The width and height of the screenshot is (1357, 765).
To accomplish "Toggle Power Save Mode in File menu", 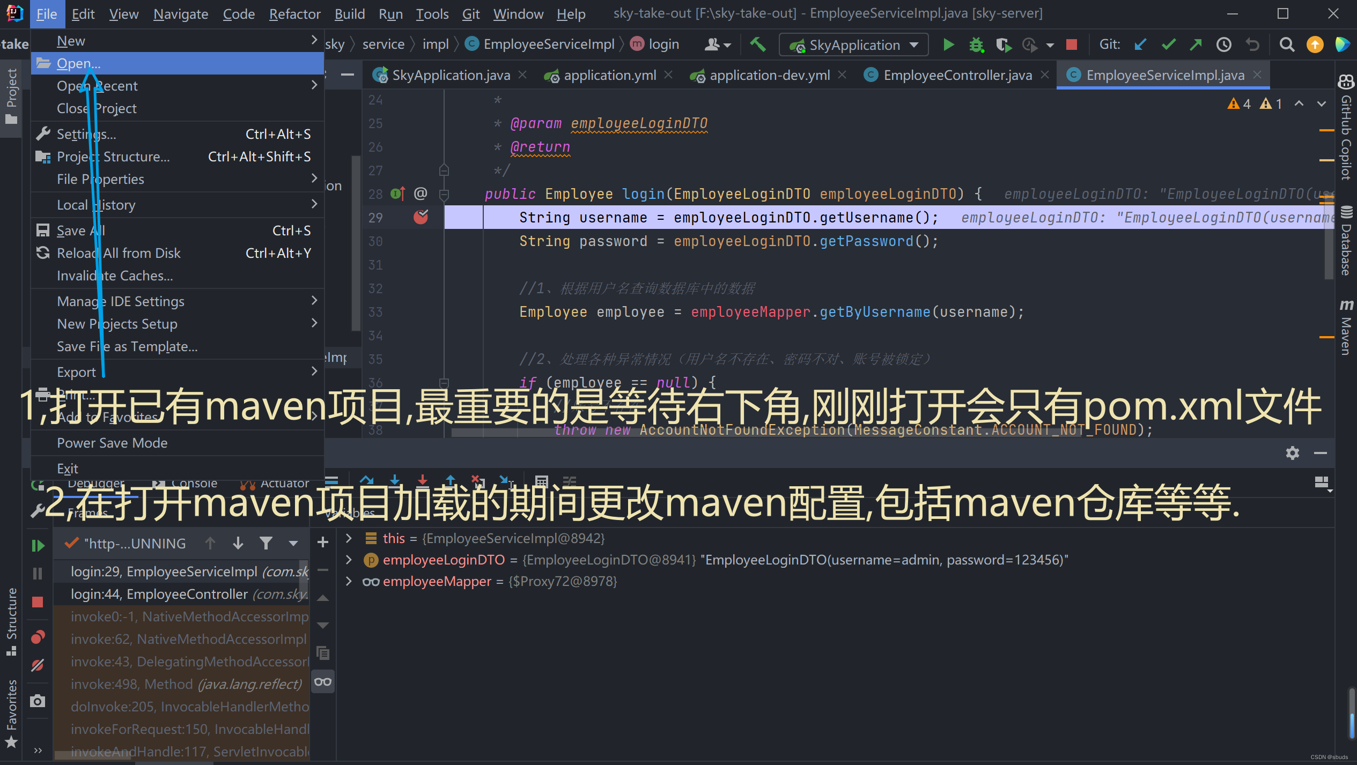I will click(x=112, y=443).
